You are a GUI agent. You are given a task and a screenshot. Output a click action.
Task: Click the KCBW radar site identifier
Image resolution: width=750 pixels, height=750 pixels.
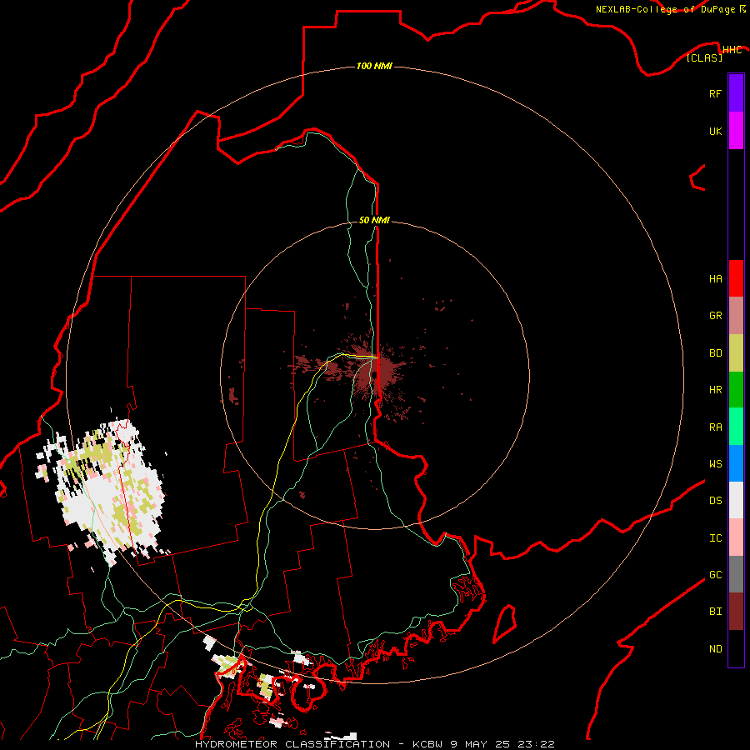(x=429, y=744)
